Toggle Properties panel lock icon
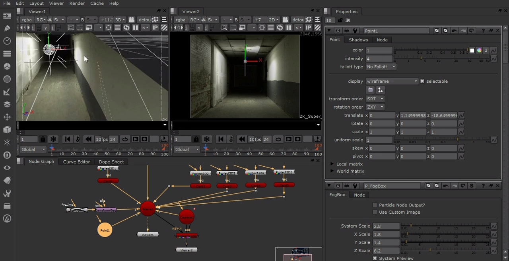Viewport: 509px width, 261px height. [340, 20]
